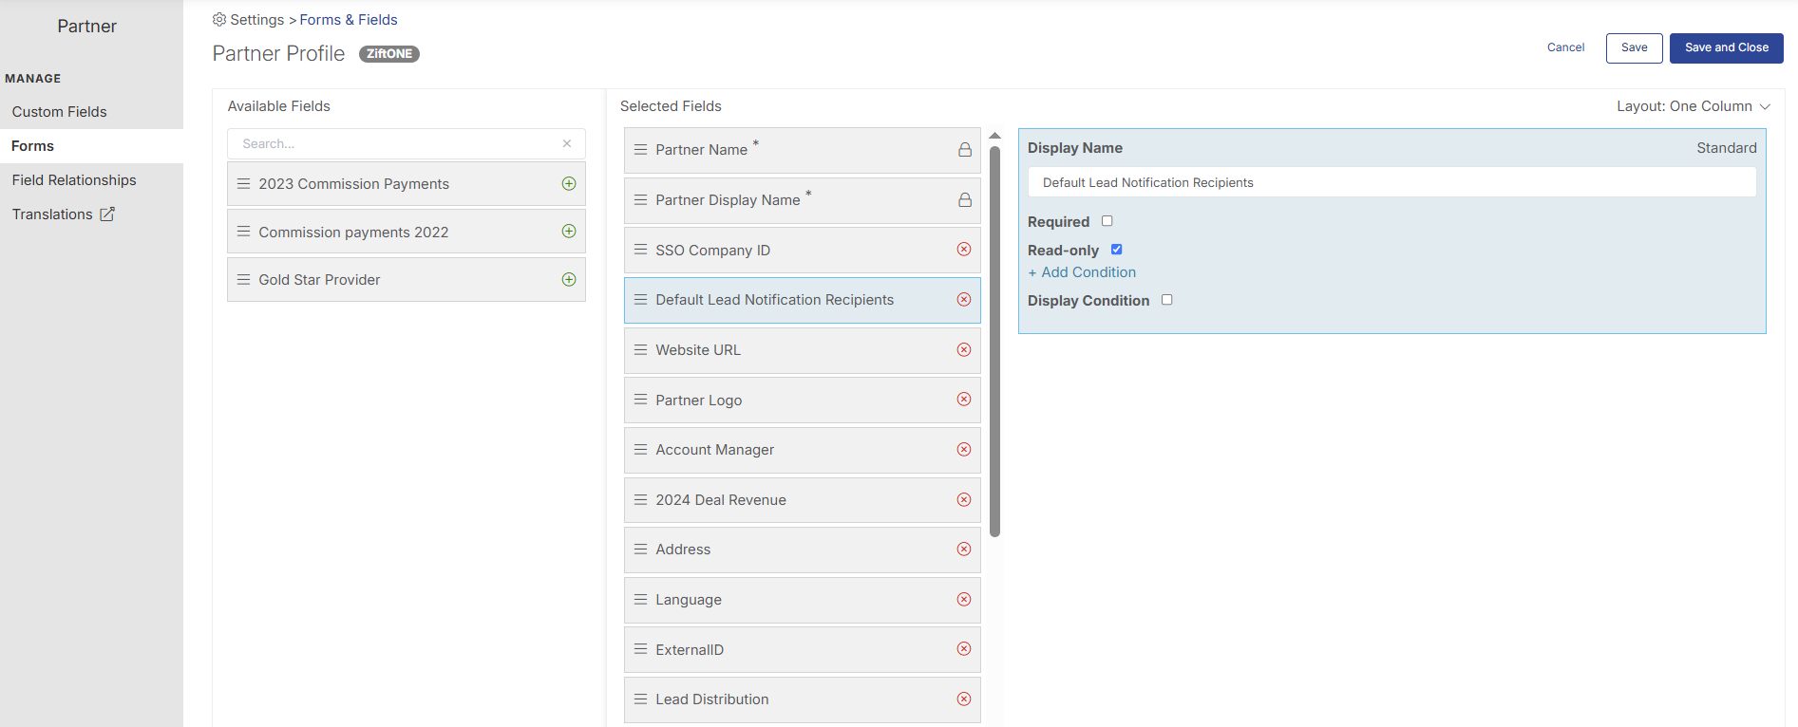The width and height of the screenshot is (1798, 727).
Task: Click the selected fields scrollbar thumb
Action: click(994, 342)
